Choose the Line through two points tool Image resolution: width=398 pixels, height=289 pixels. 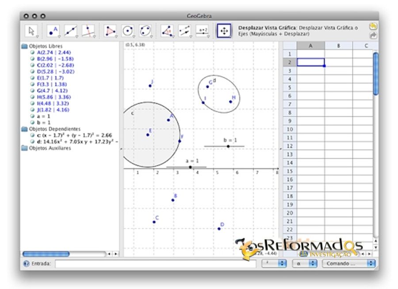(x=71, y=30)
